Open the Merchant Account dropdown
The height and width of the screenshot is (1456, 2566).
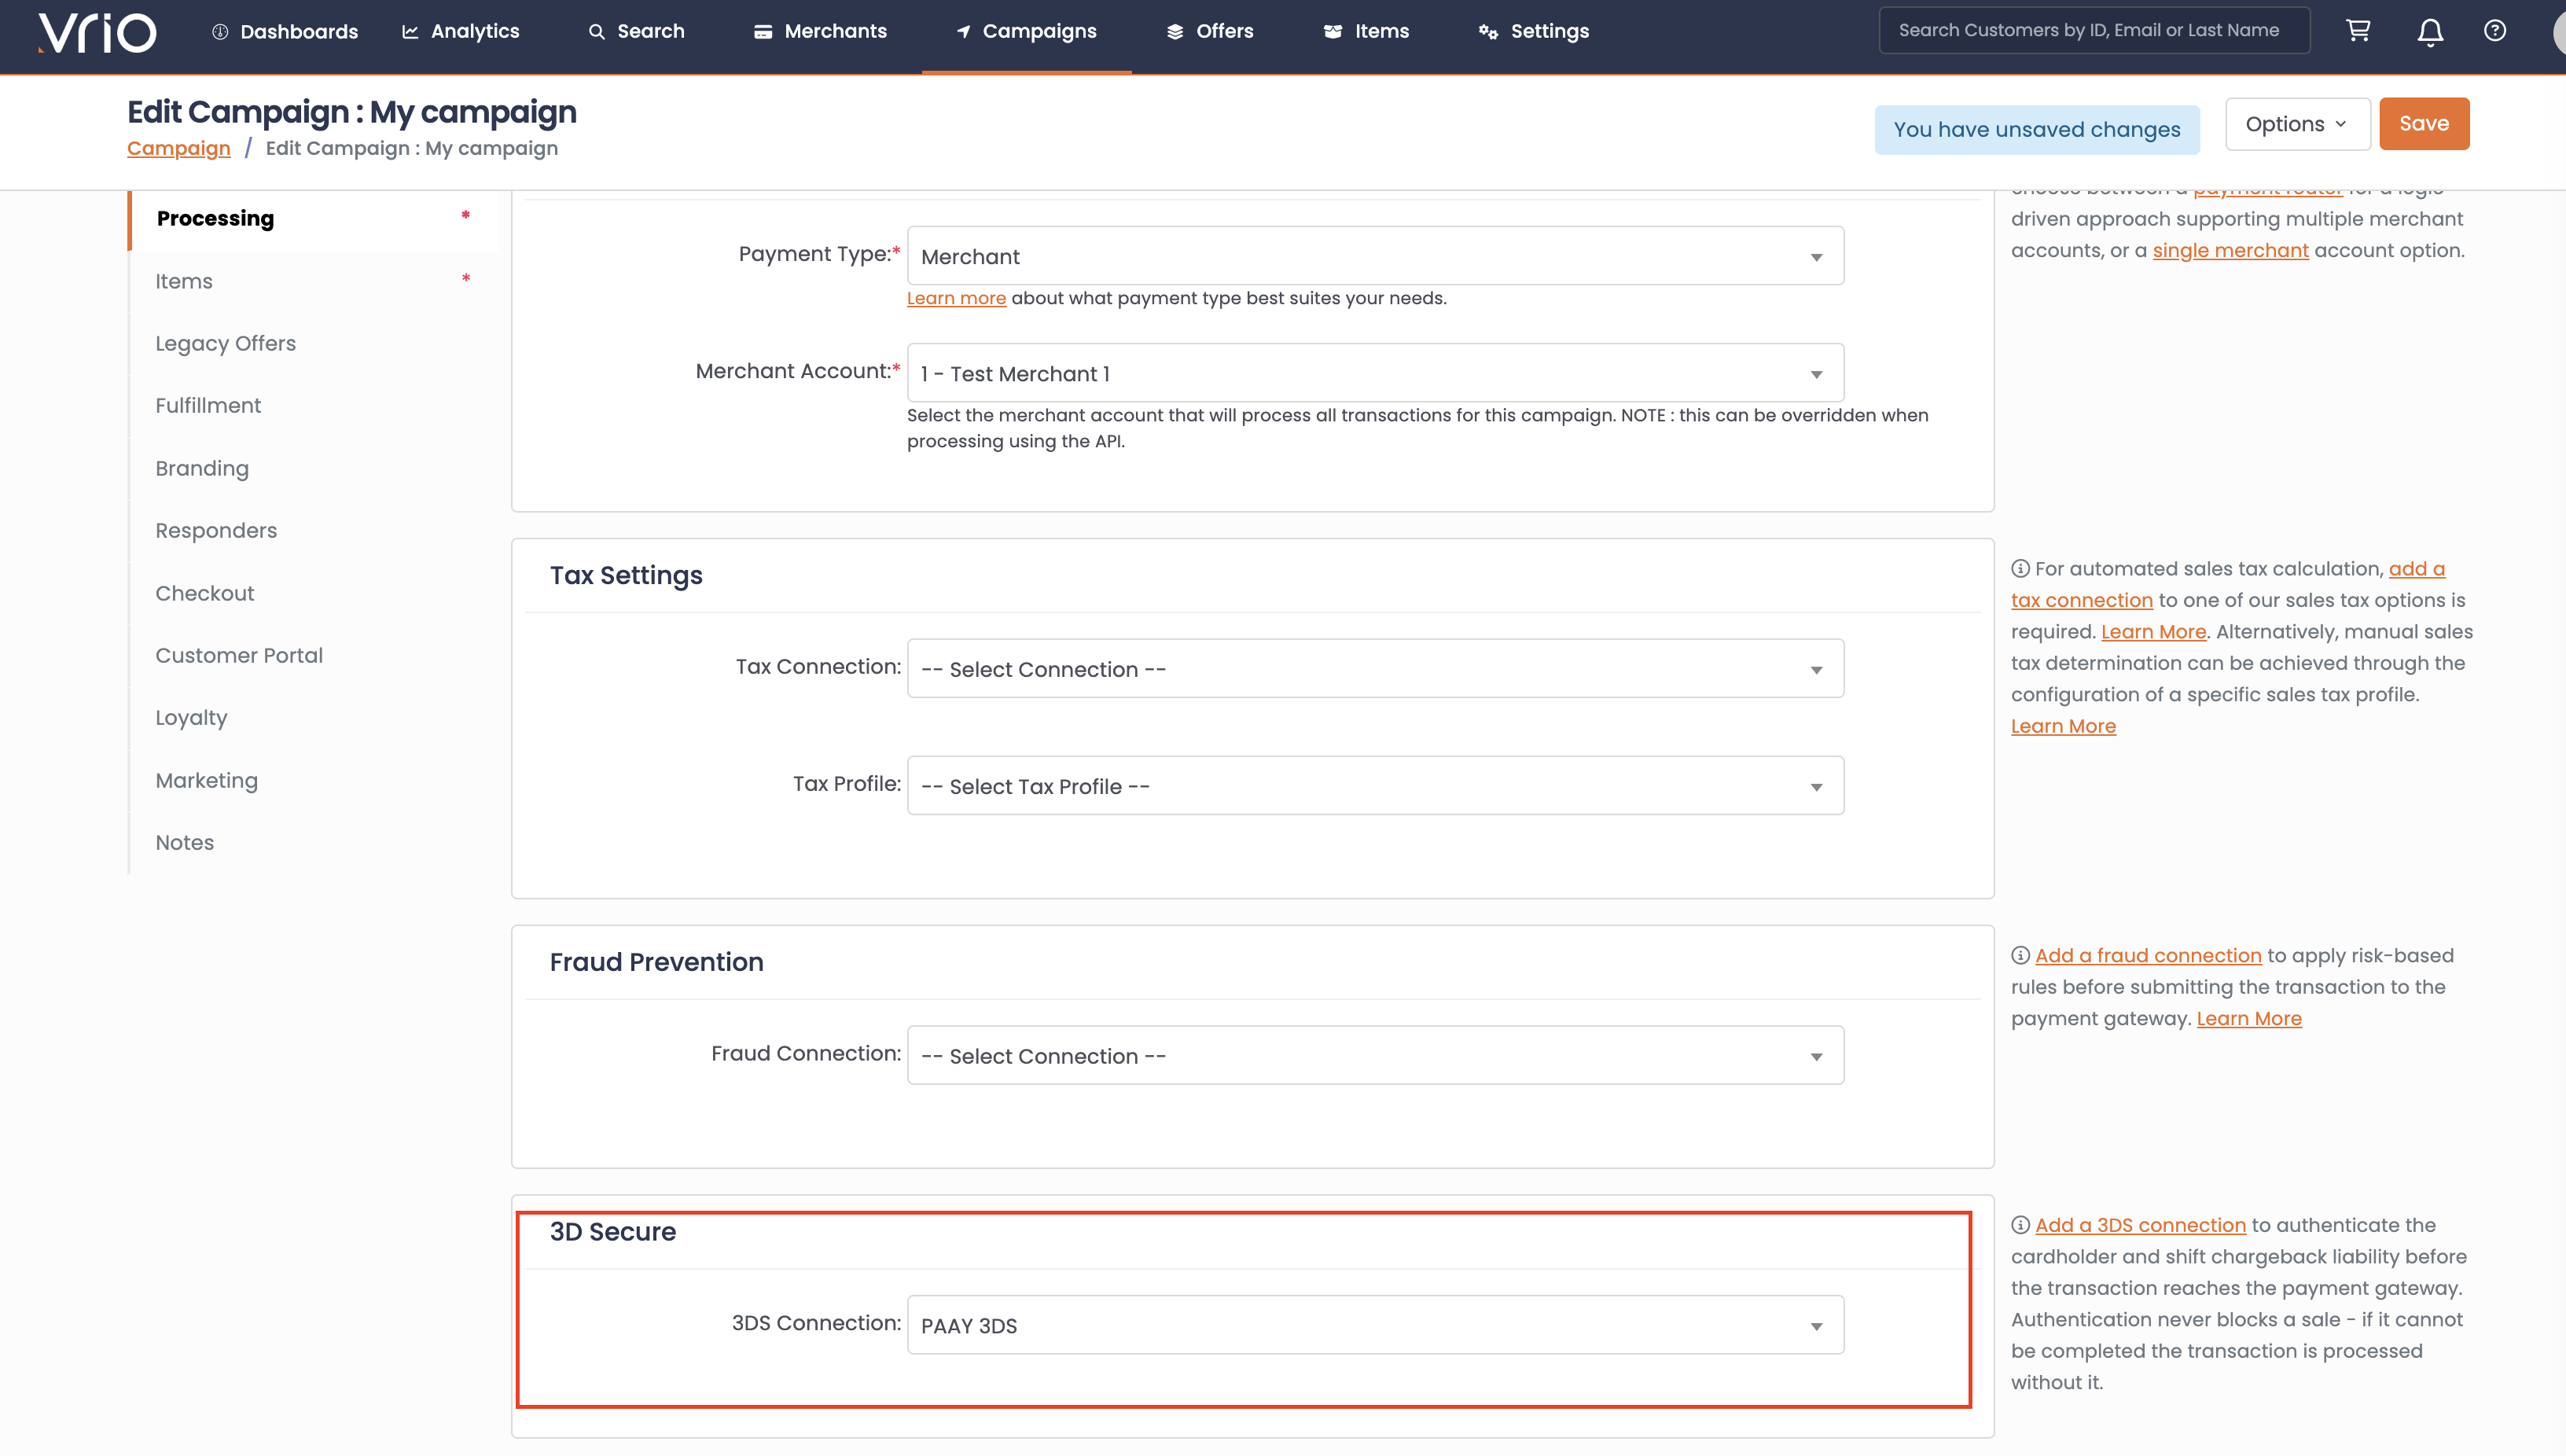[x=1375, y=373]
